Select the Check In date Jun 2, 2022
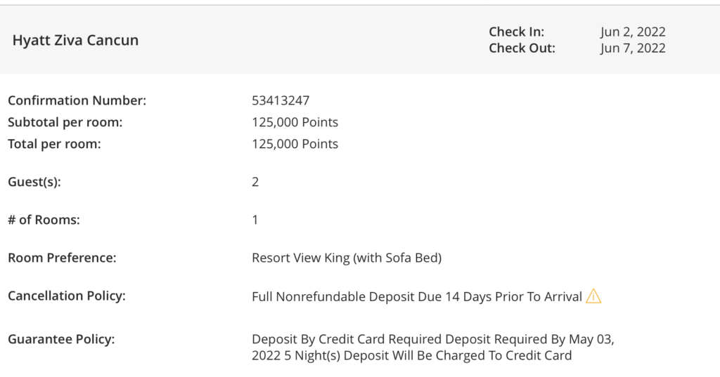This screenshot has width=720, height=377. (x=633, y=32)
